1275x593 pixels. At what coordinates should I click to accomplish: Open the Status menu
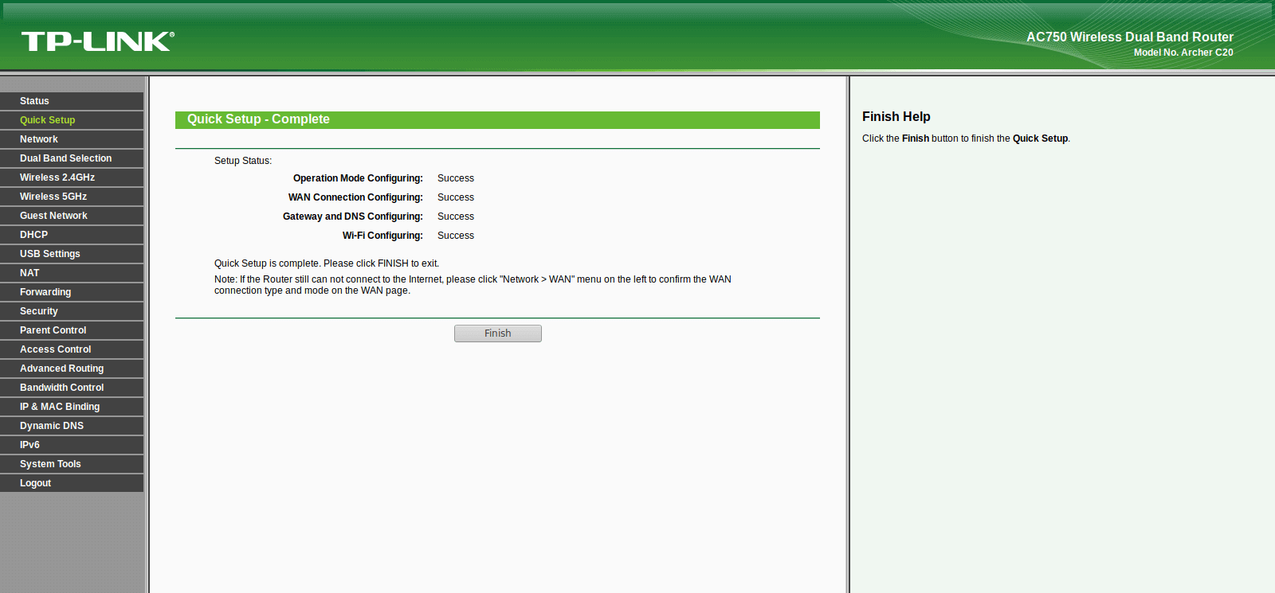click(x=72, y=101)
